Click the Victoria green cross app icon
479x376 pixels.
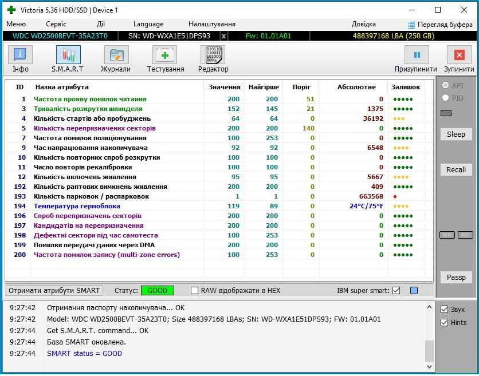click(x=11, y=10)
